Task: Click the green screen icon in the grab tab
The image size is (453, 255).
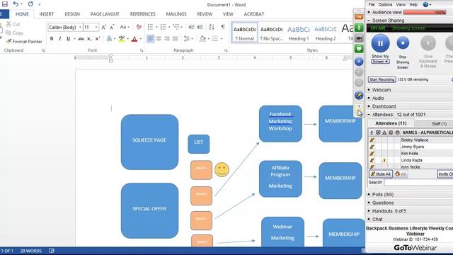Action: click(x=359, y=49)
